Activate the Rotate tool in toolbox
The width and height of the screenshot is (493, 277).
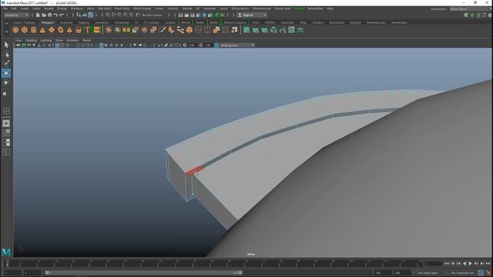tap(6, 82)
